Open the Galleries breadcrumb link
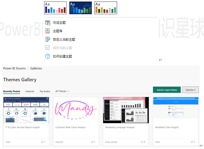Screen dimensions: 204x149 36,68
